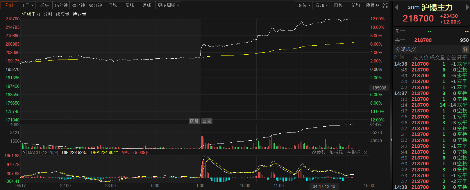
Task: Open the 日线 daily chart
Action: point(112,5)
